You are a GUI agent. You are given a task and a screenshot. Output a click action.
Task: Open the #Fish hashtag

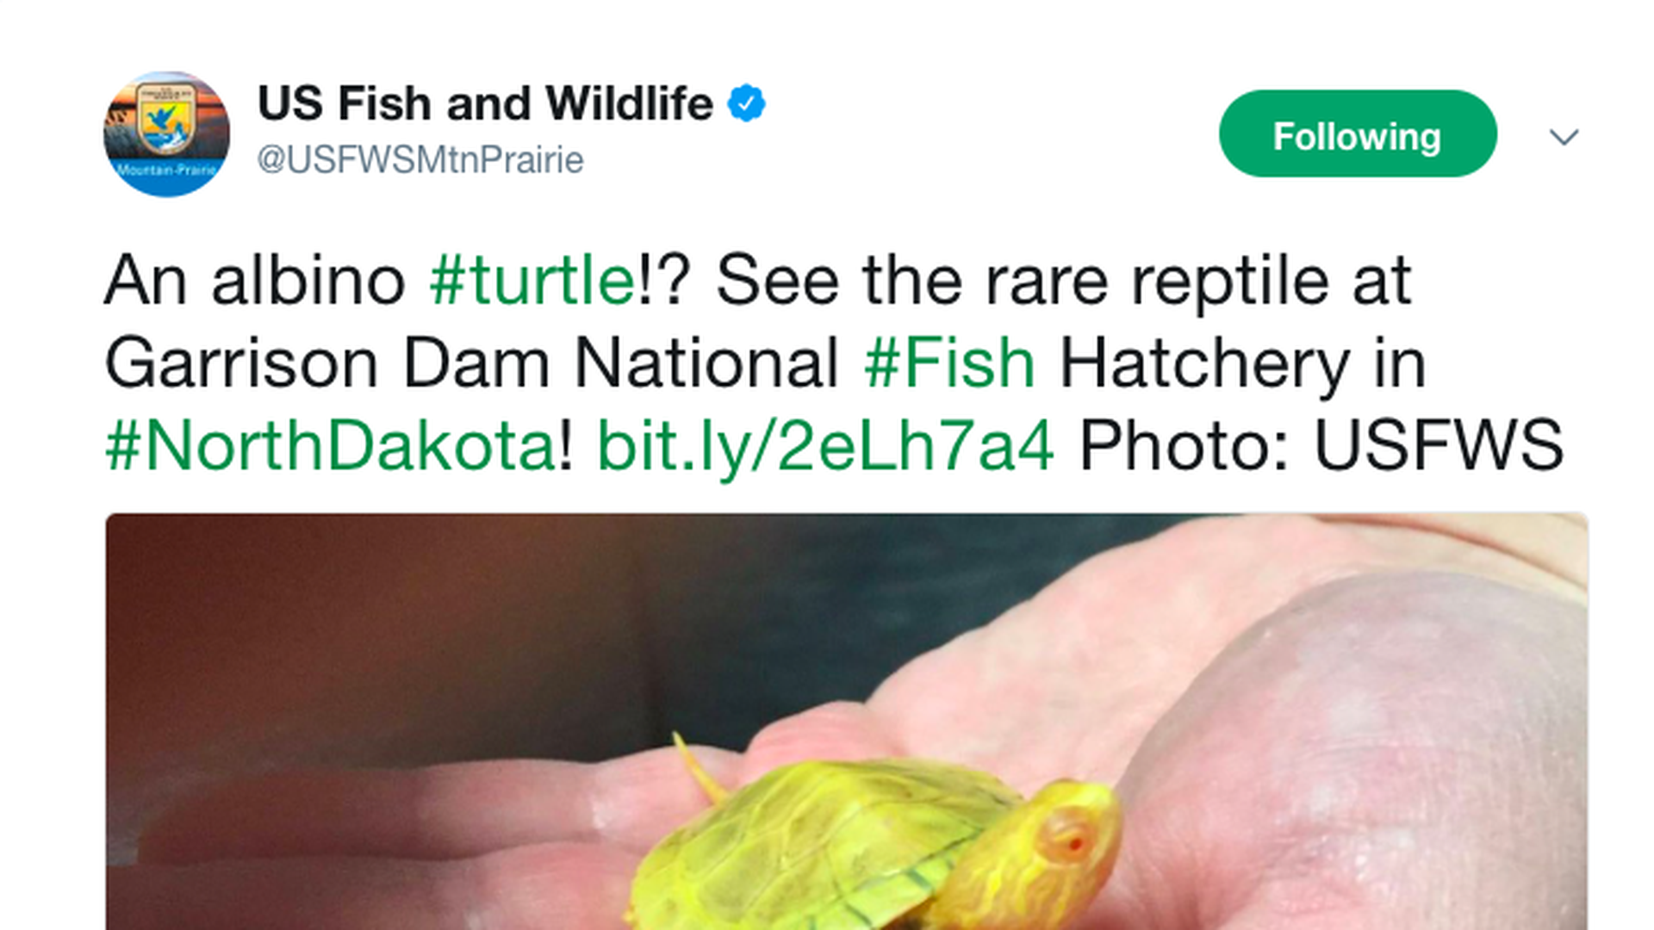pyautogui.click(x=949, y=363)
